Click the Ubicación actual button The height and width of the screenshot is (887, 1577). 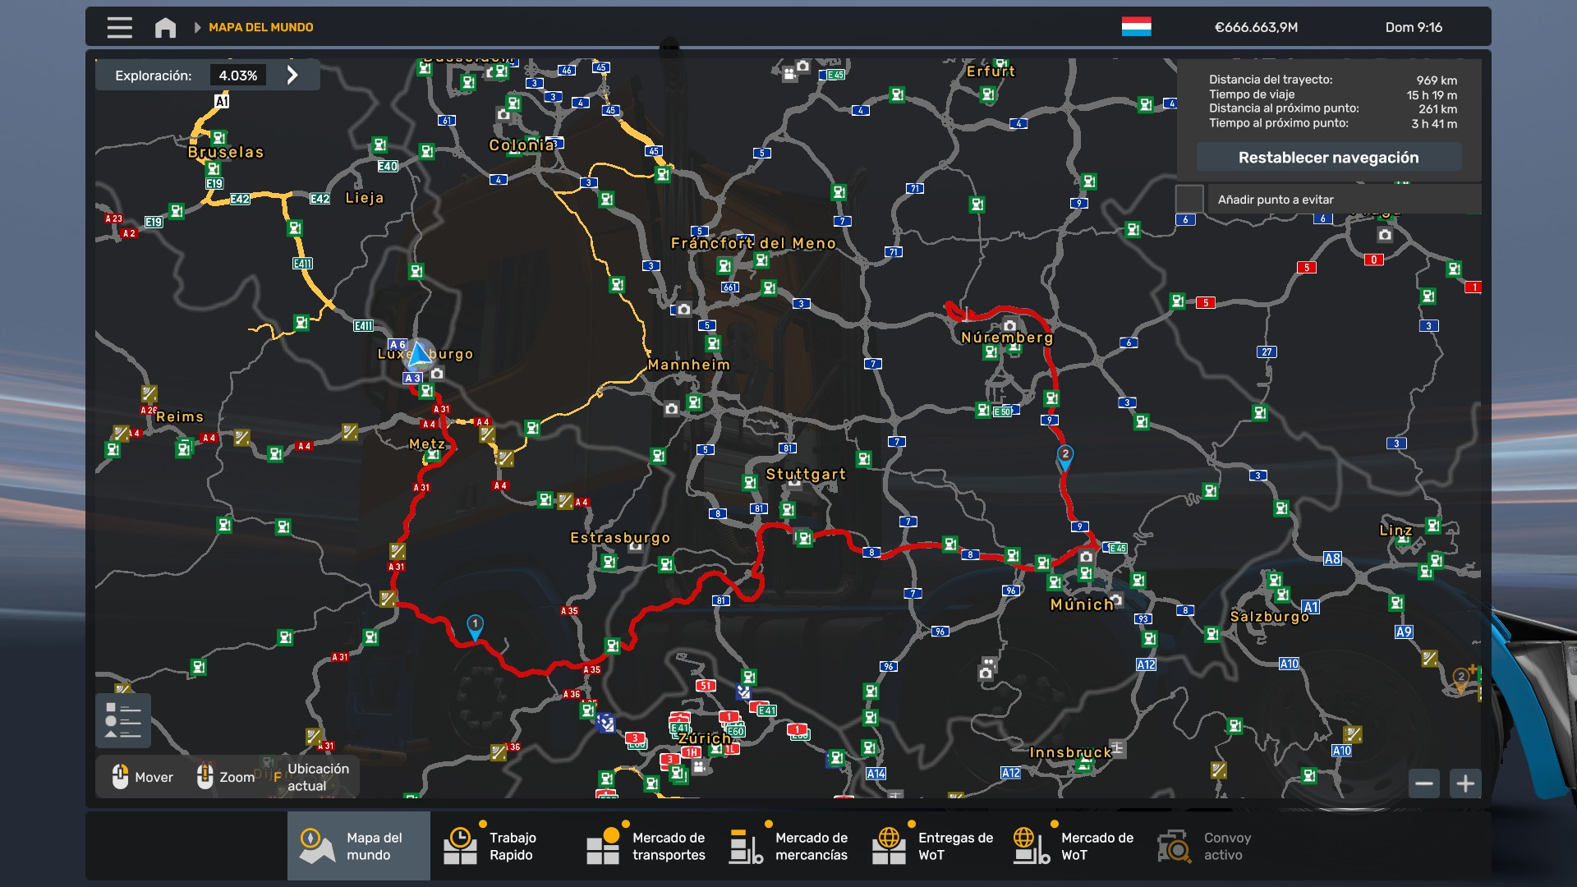point(317,777)
